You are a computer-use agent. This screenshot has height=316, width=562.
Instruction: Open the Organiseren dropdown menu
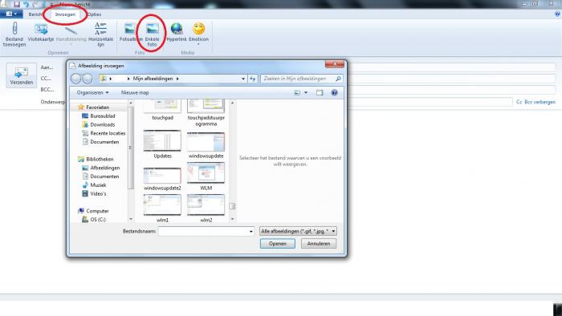92,93
